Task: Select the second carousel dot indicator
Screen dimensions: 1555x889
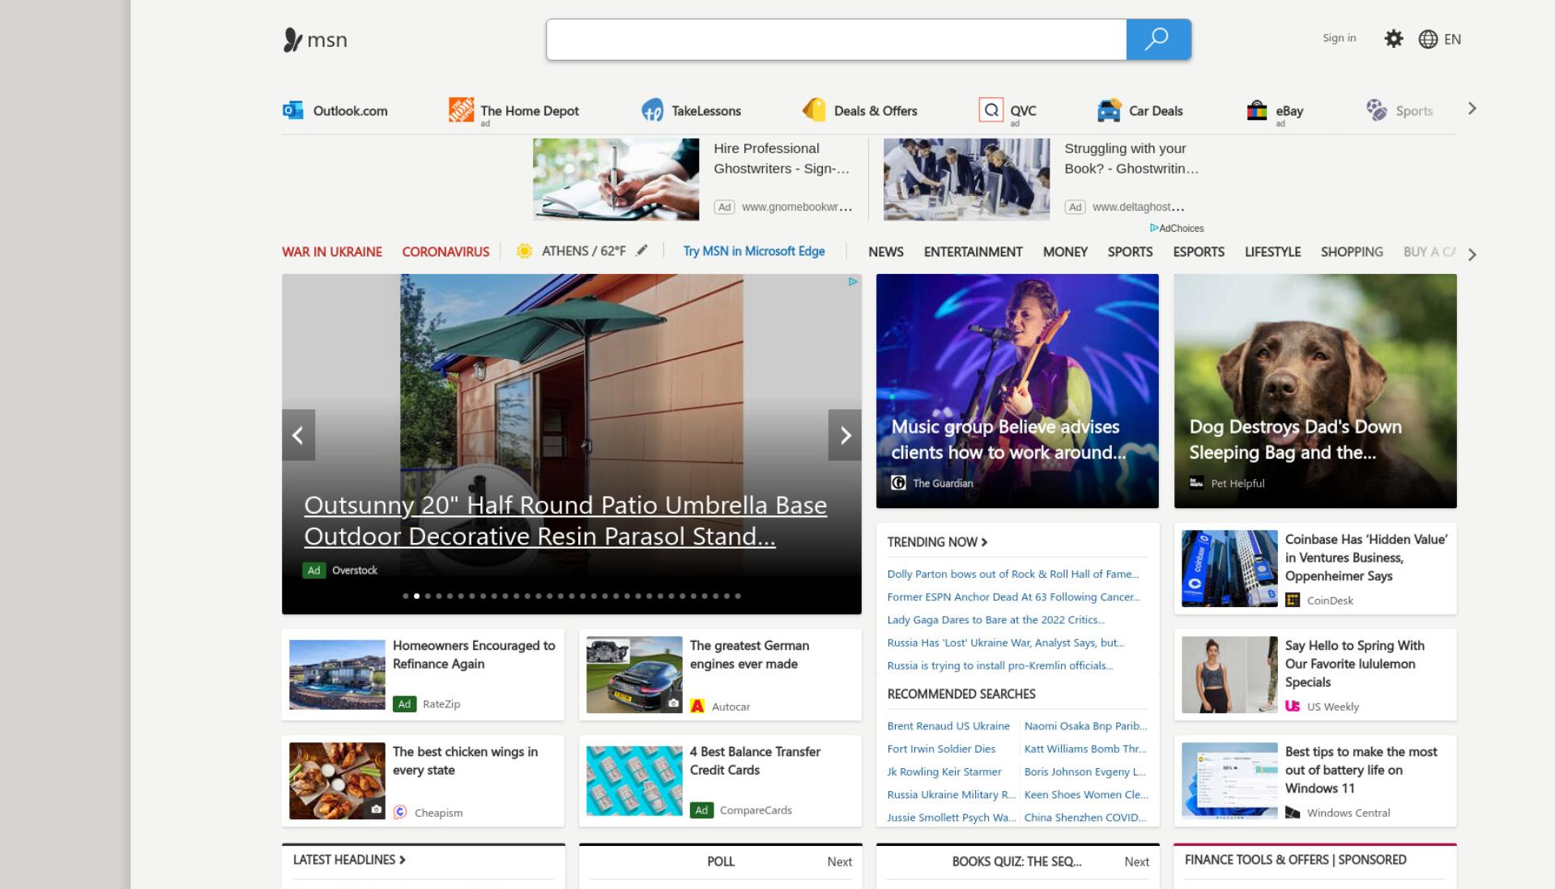Action: coord(416,596)
